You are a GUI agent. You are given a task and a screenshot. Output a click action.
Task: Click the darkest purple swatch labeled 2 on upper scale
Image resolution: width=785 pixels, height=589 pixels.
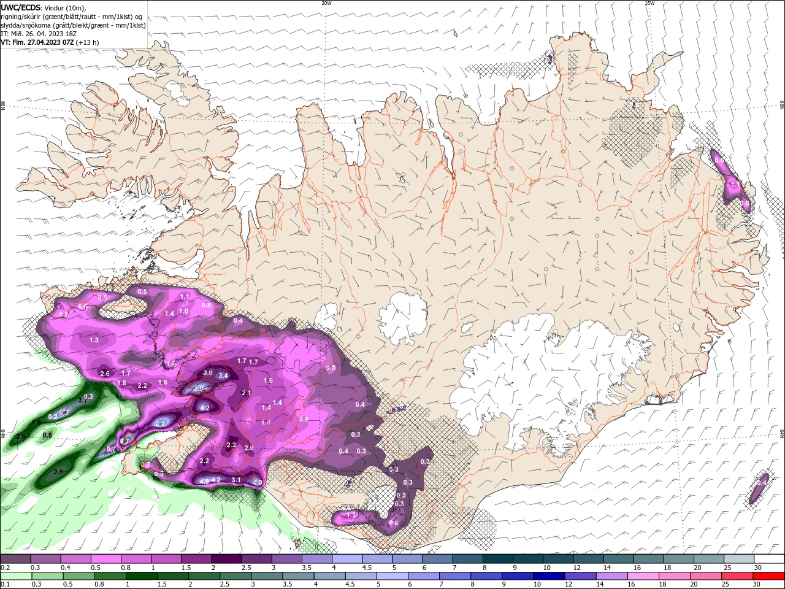[x=226, y=559]
